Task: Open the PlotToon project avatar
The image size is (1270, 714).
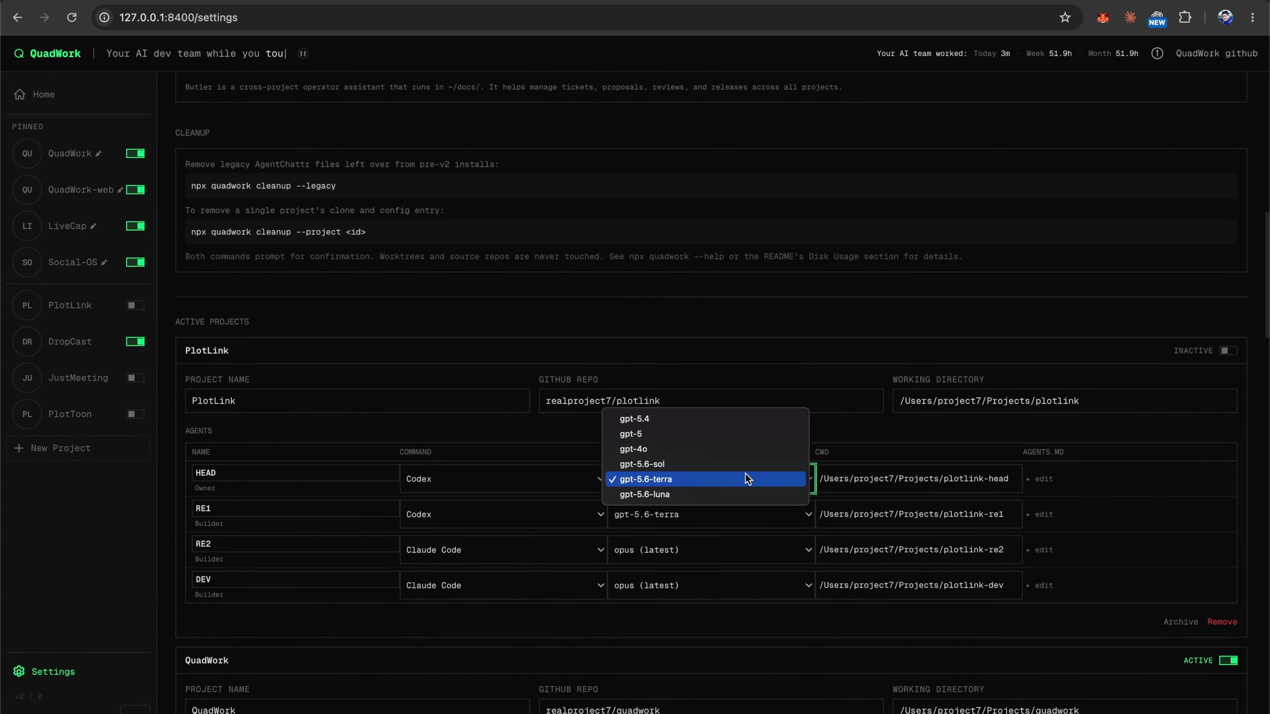Action: point(27,414)
